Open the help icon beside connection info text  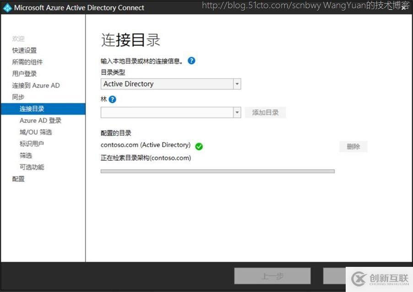coord(191,61)
